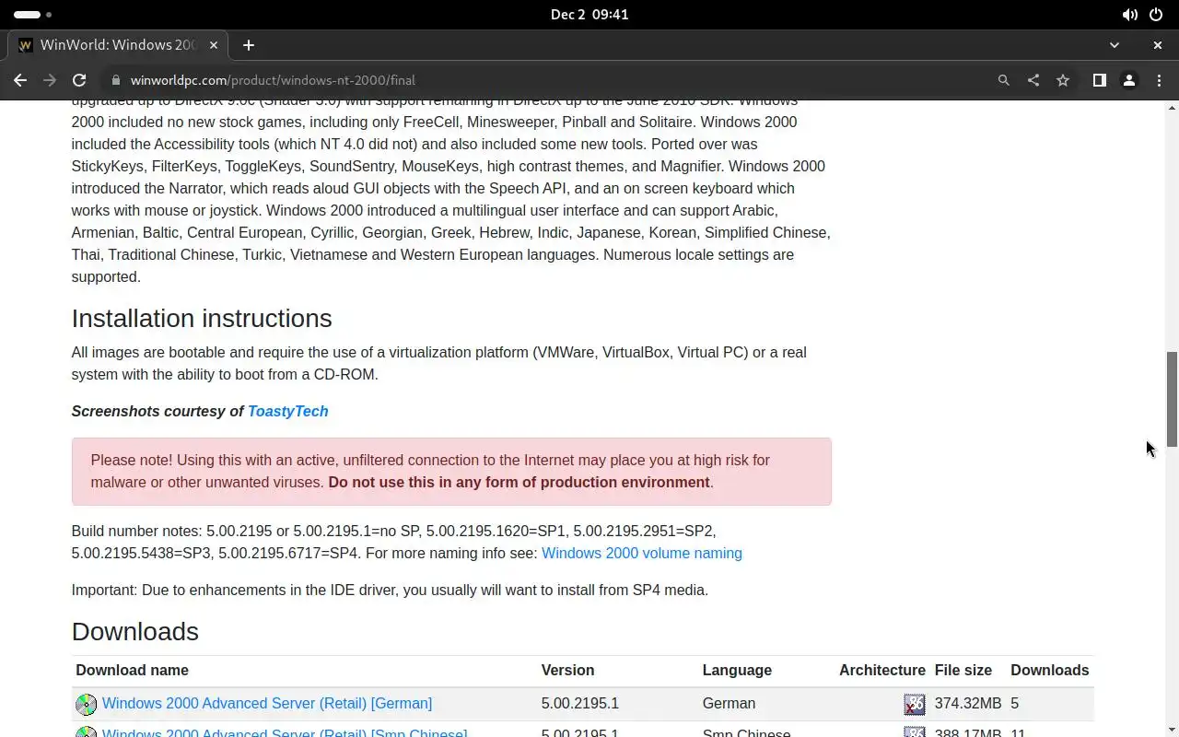This screenshot has height=737, width=1179.
Task: Switch to the WinWorld: Windows 2000 tab
Action: point(118,44)
